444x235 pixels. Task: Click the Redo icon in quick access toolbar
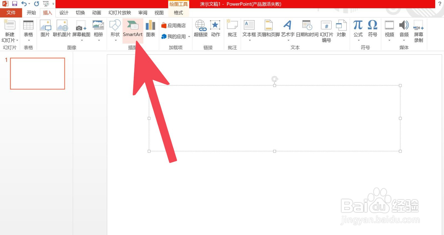tap(36, 4)
